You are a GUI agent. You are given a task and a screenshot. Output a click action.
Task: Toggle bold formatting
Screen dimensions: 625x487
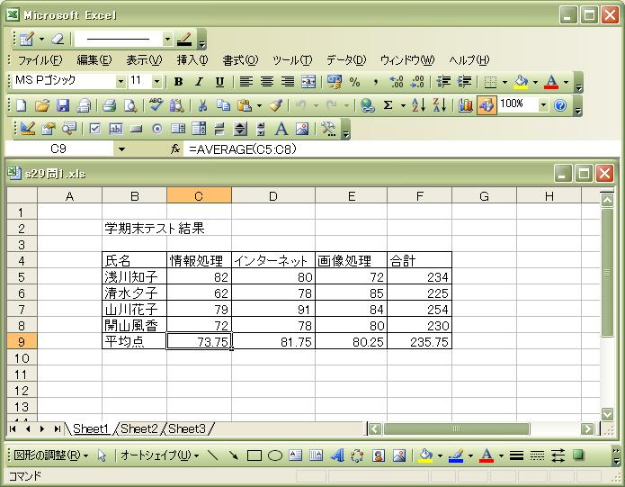point(179,82)
